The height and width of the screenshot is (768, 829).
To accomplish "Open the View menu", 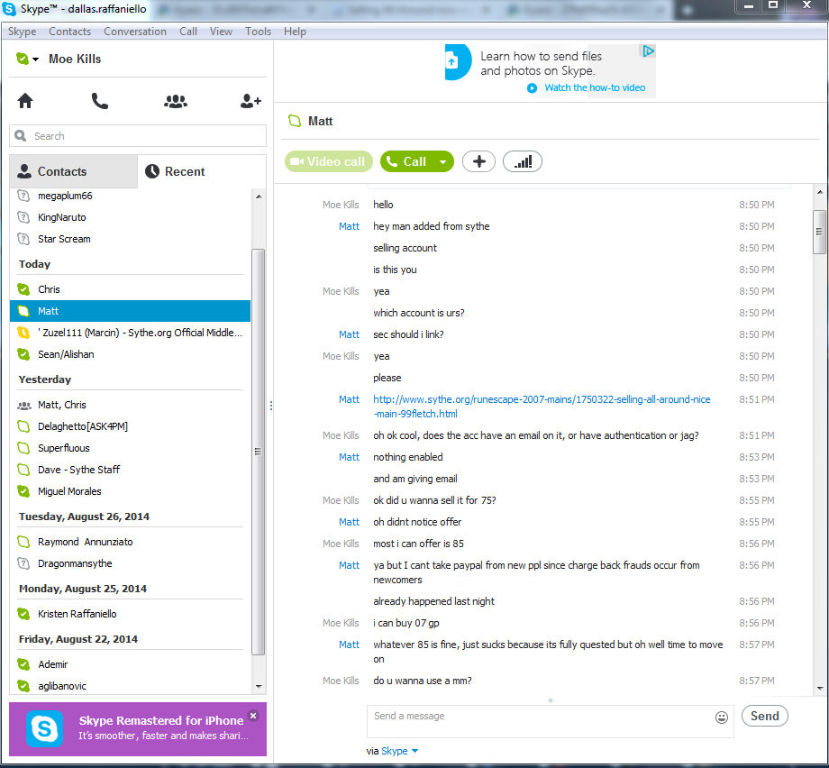I will (221, 32).
